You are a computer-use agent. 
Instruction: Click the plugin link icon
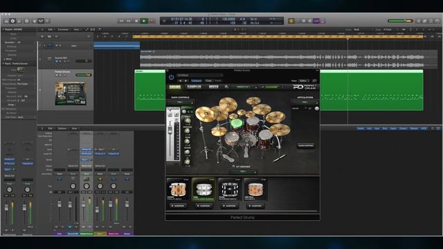tap(314, 81)
